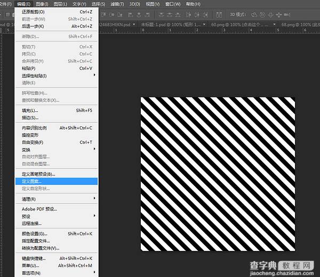Screen dimensions: 320x277
Task: Choose 描边(S)... menu item
Action: coord(57,118)
